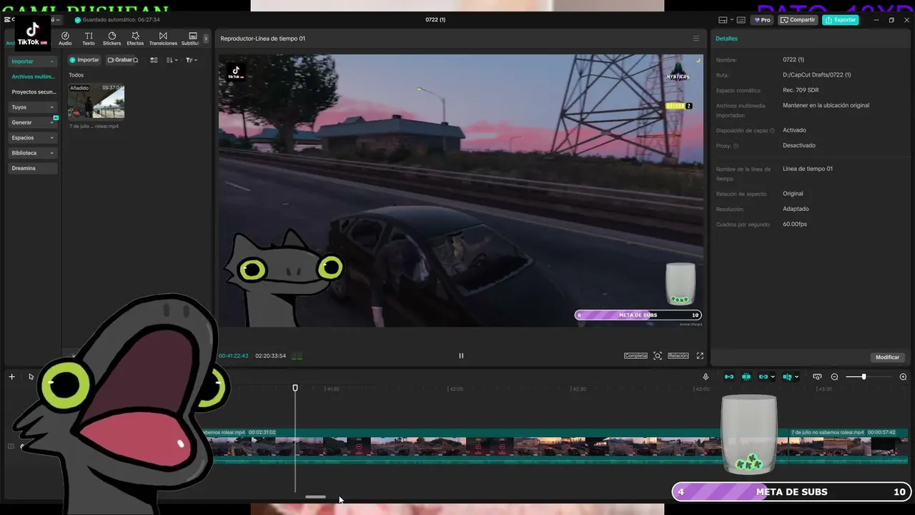Select Proyectos secundarios in sidebar
This screenshot has height=515, width=915.
[x=33, y=92]
